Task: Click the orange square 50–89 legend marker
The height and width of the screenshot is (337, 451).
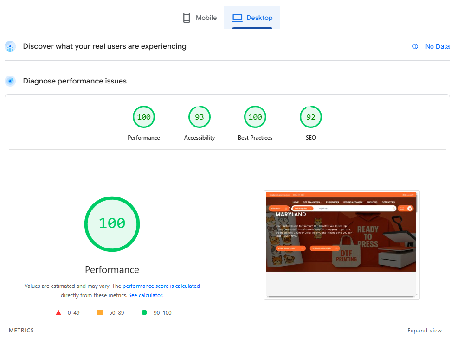Action: [100, 313]
